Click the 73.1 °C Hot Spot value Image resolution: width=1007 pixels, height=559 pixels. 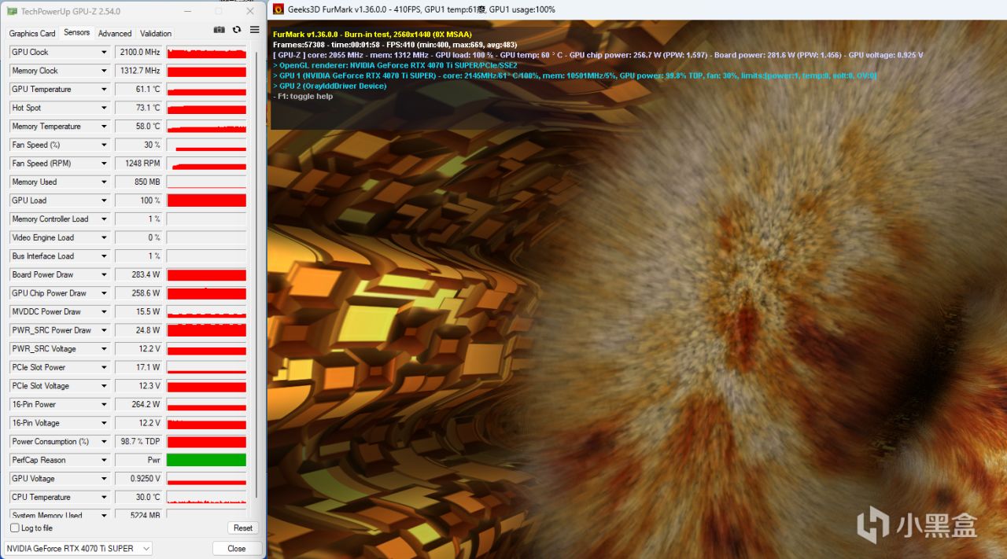138,108
